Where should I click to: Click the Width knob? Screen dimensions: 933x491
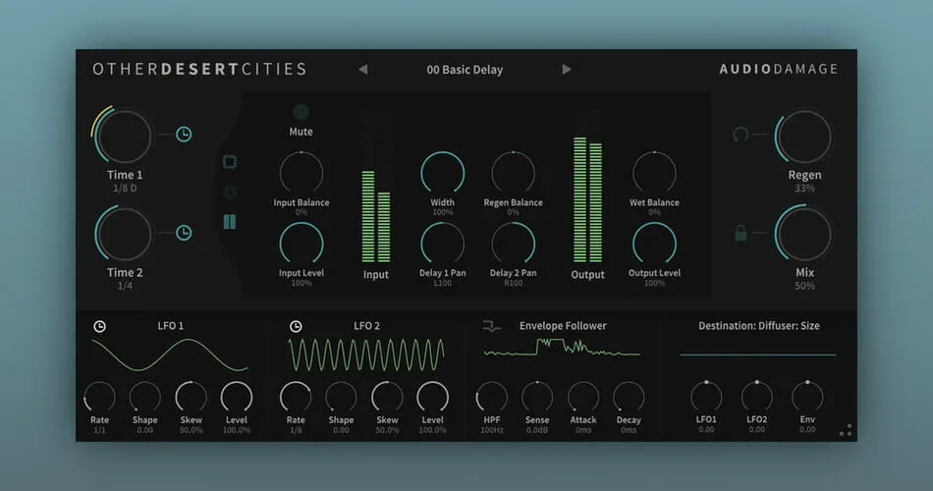pyautogui.click(x=442, y=173)
